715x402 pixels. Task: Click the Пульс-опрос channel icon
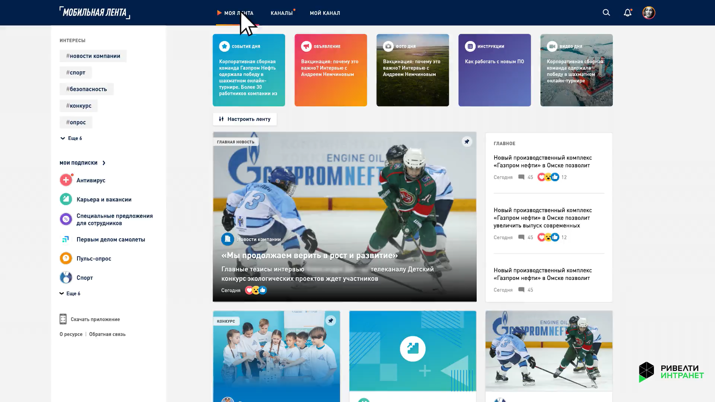pos(66,258)
